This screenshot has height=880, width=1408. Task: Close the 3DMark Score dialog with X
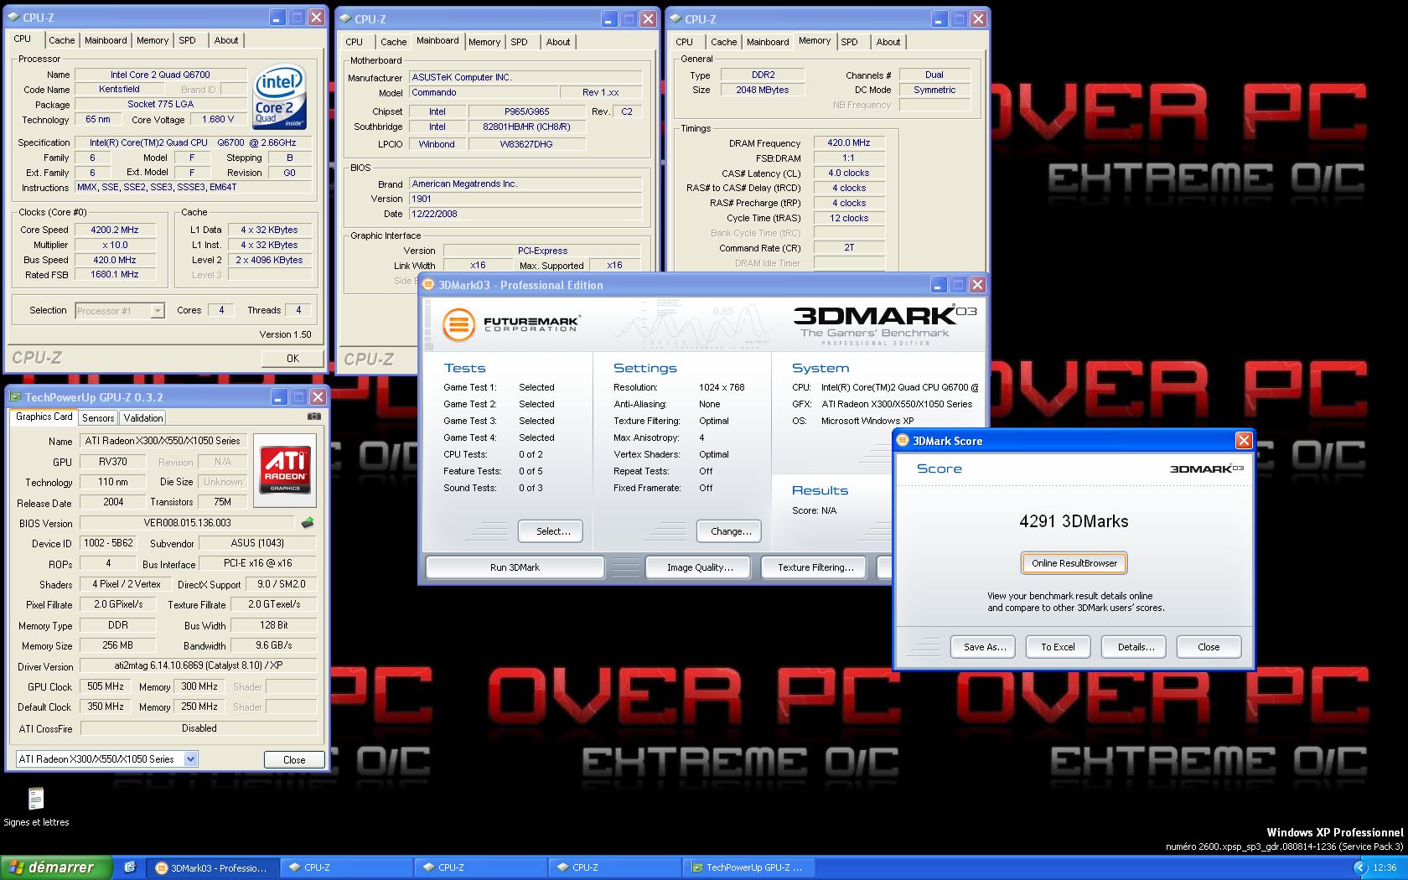[x=1244, y=440]
